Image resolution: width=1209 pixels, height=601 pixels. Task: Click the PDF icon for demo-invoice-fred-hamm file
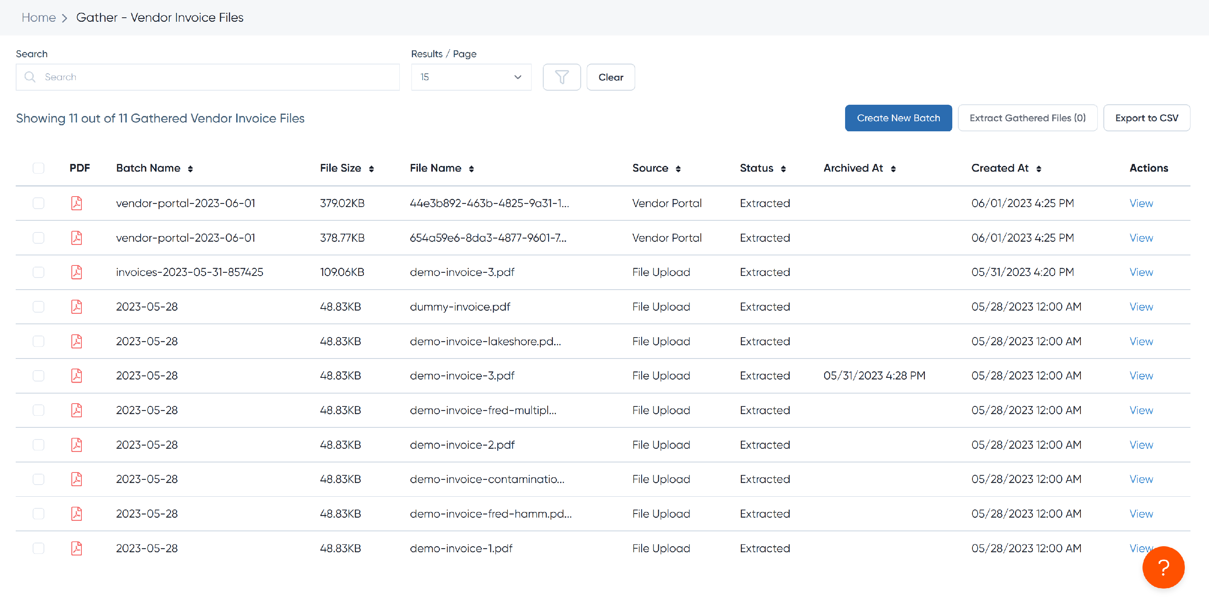[x=77, y=513]
